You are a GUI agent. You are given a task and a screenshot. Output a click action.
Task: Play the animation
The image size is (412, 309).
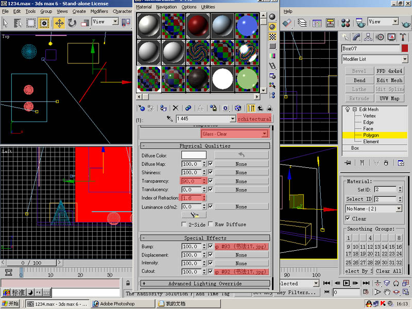[346, 283]
